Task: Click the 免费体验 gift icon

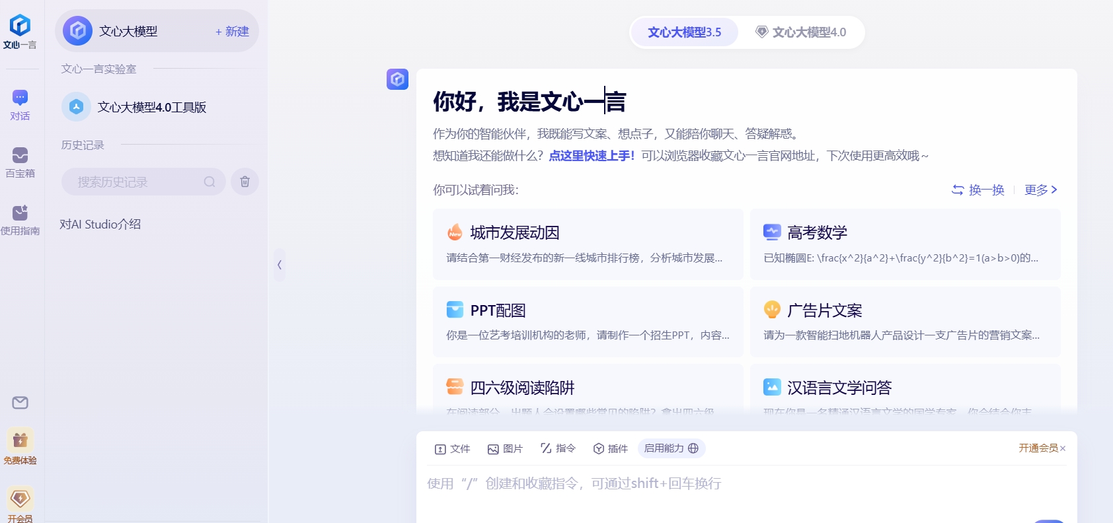Action: (x=20, y=446)
